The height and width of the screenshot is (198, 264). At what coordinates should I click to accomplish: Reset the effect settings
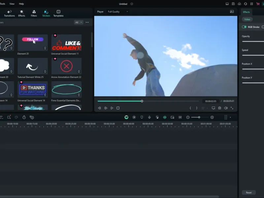point(249,192)
